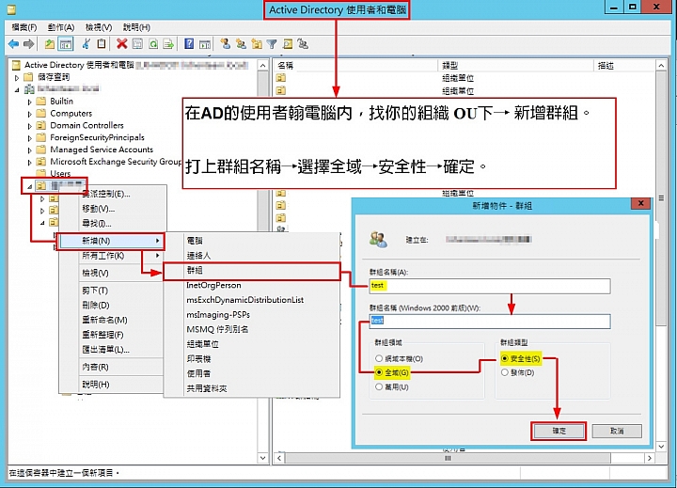Click the right pane vertical scrollbar thumb
Image resolution: width=677 pixels, height=488 pixels.
[x=661, y=198]
